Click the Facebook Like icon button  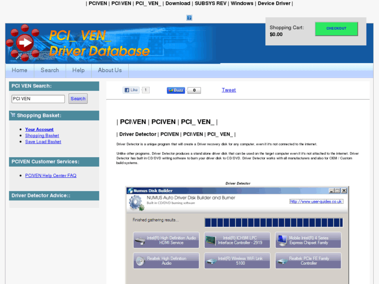point(131,90)
